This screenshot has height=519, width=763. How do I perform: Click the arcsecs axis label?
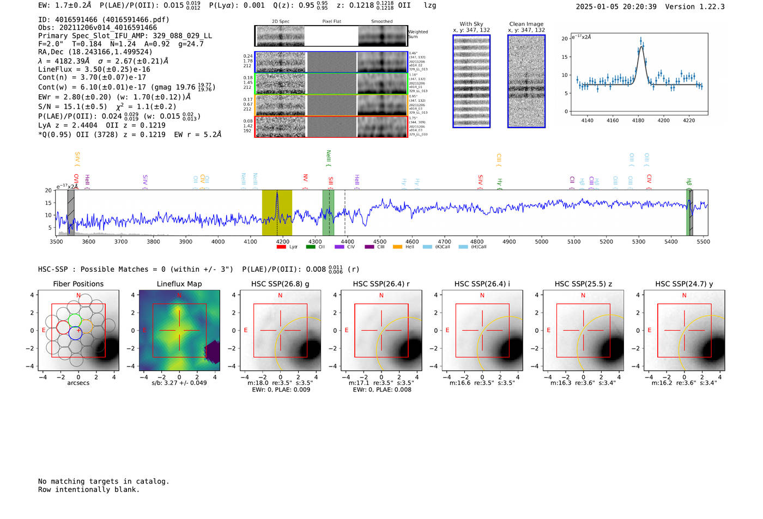coord(78,383)
